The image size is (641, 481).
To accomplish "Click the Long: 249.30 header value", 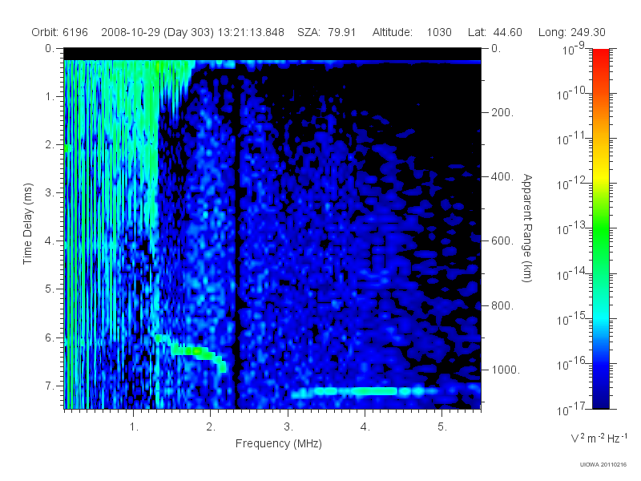I will click(x=571, y=32).
